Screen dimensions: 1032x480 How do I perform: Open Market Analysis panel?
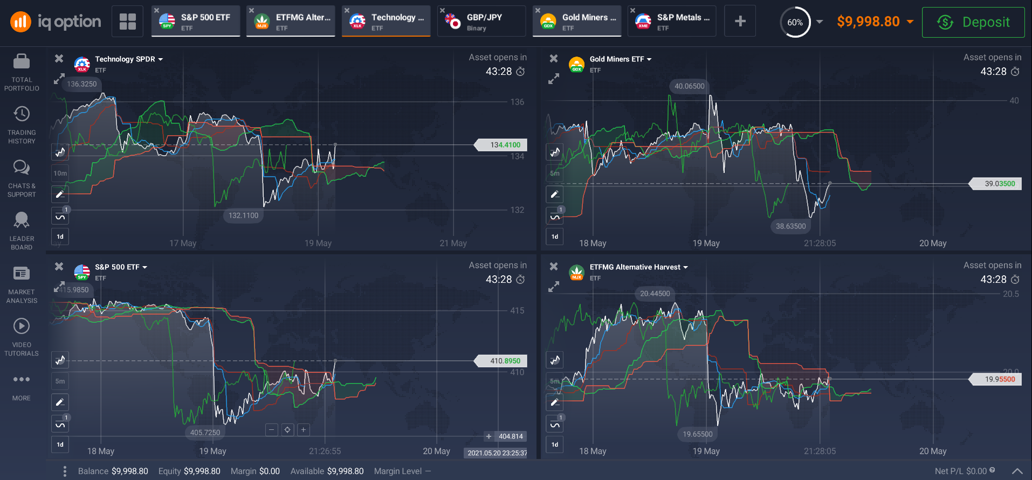click(x=22, y=284)
